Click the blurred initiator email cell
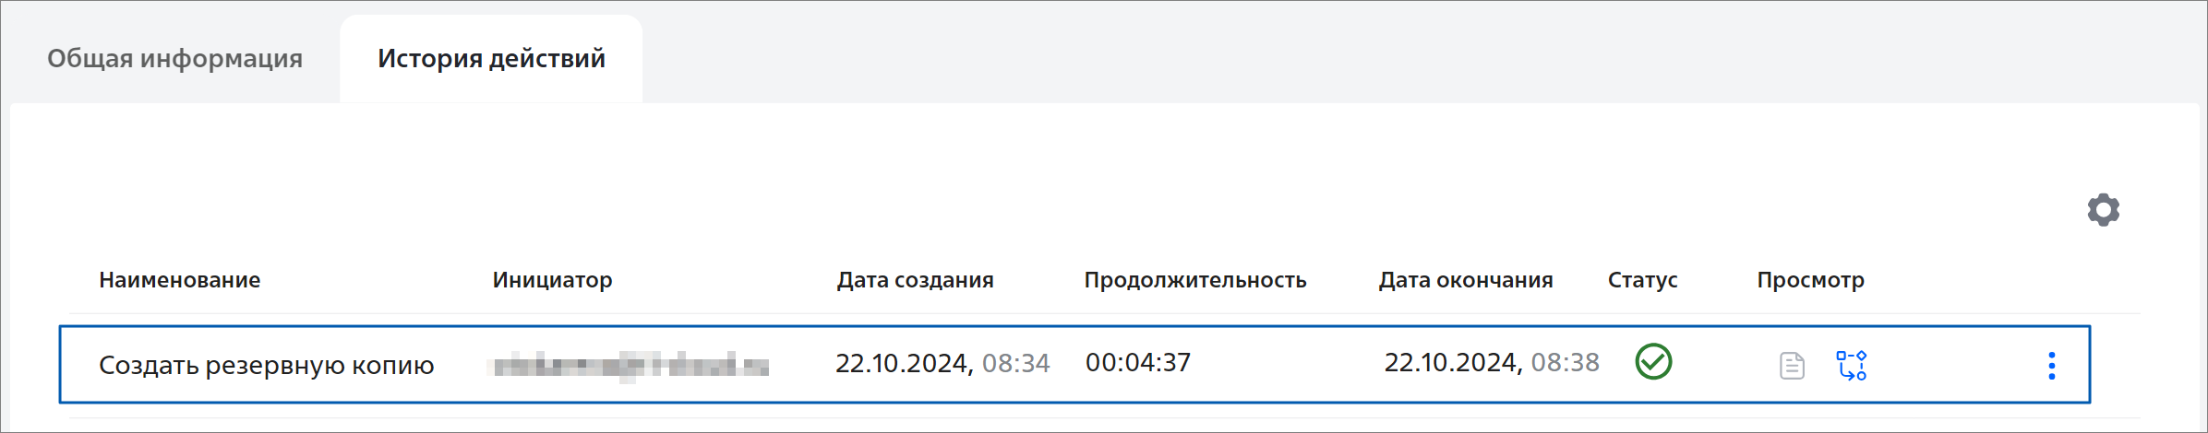Screen dimensions: 2208x433 click(630, 366)
